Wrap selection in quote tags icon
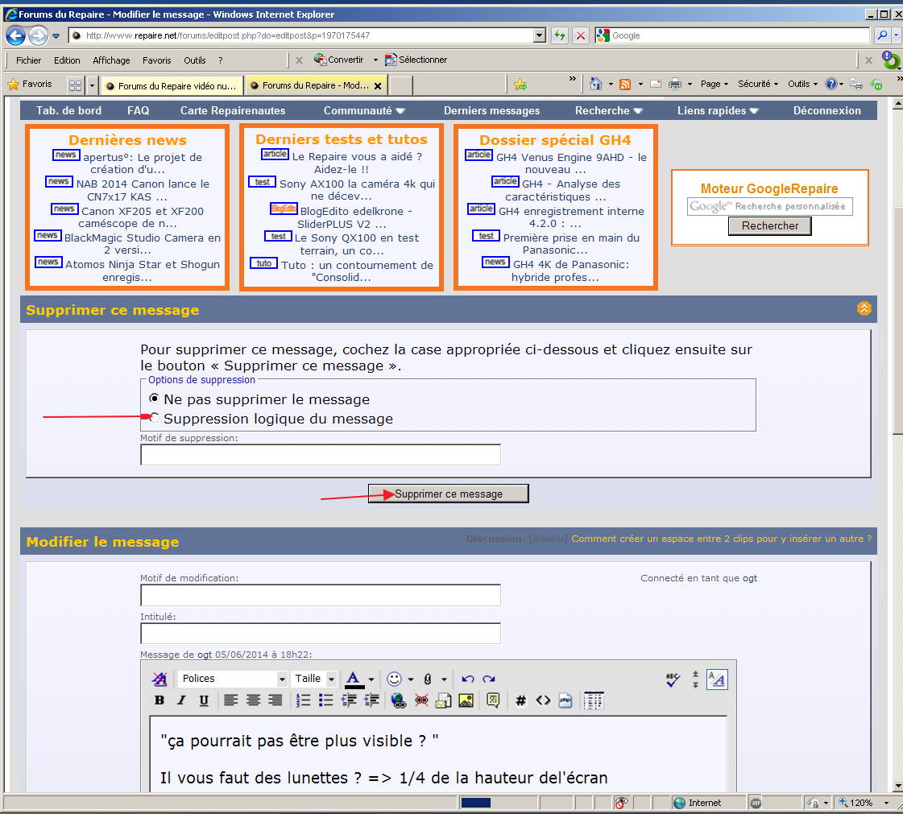Screen dimensions: 903x814 [x=492, y=700]
